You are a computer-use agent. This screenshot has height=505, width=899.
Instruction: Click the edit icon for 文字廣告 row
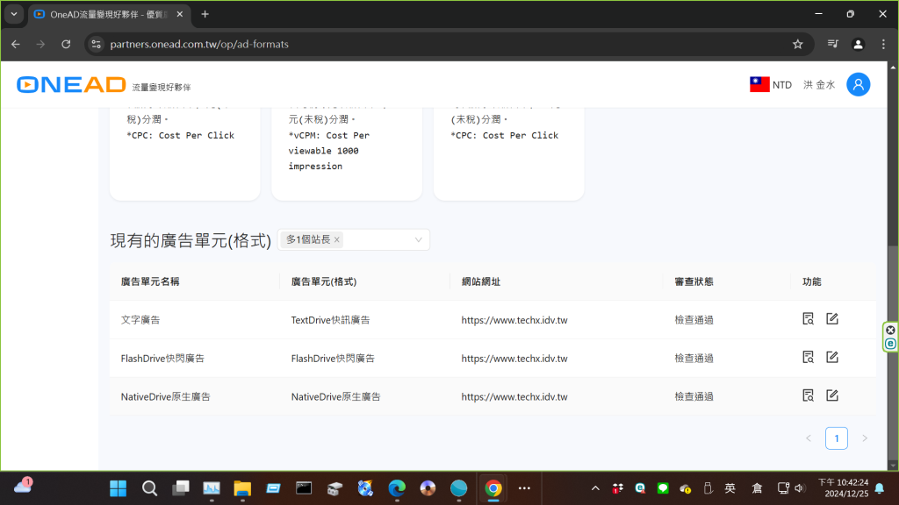832,319
